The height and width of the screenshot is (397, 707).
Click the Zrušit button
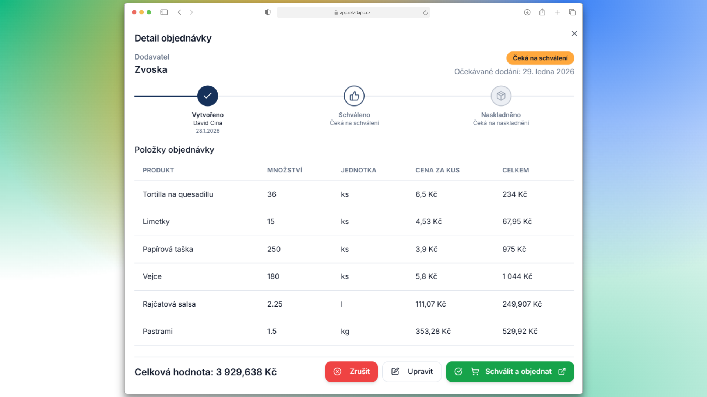pos(351,372)
